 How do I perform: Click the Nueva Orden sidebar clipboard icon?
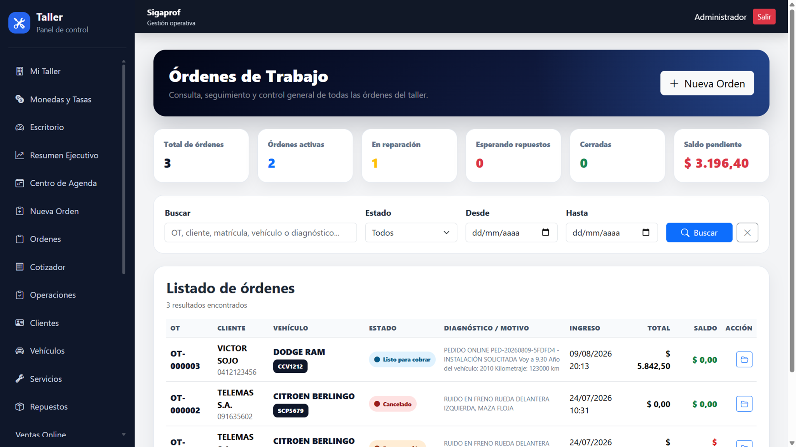click(x=19, y=211)
